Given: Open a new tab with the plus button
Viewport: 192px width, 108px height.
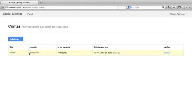Looking at the screenshot, I should [x=40, y=3].
